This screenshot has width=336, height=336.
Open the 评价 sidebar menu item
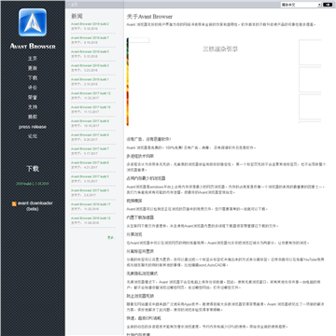coord(33,88)
